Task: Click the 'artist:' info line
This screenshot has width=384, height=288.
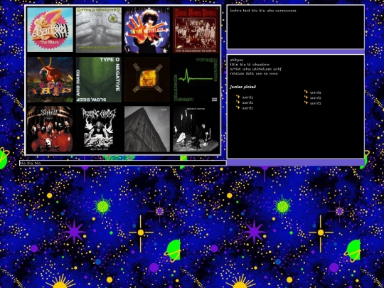Action: pos(256,69)
